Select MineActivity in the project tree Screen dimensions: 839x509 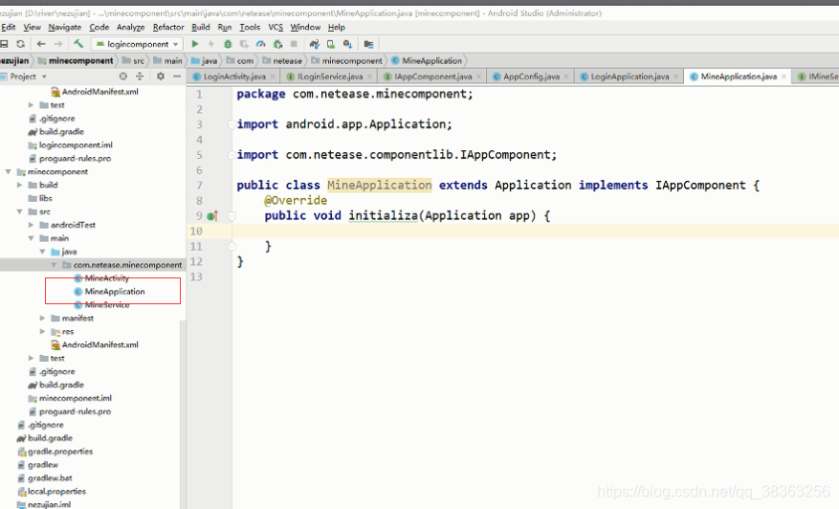click(106, 278)
